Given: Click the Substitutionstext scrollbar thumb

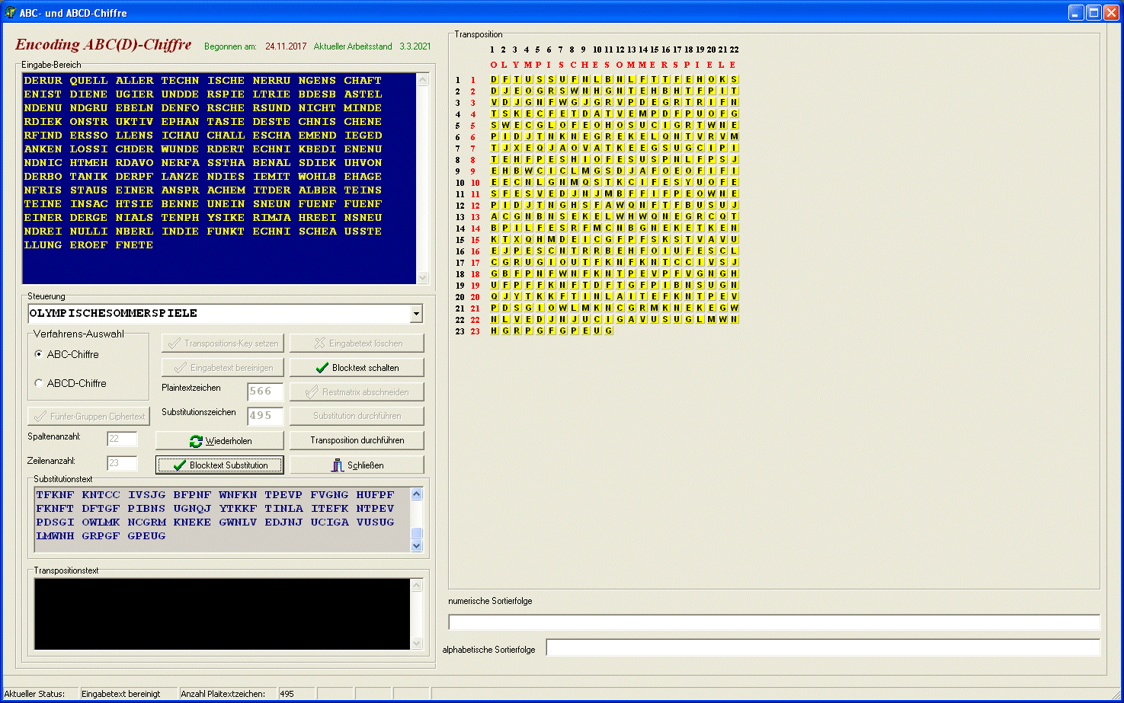Looking at the screenshot, I should [417, 532].
